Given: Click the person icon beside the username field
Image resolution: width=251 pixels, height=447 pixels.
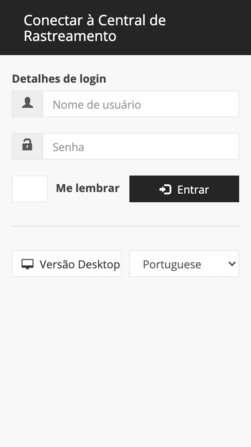Looking at the screenshot, I should (27, 104).
